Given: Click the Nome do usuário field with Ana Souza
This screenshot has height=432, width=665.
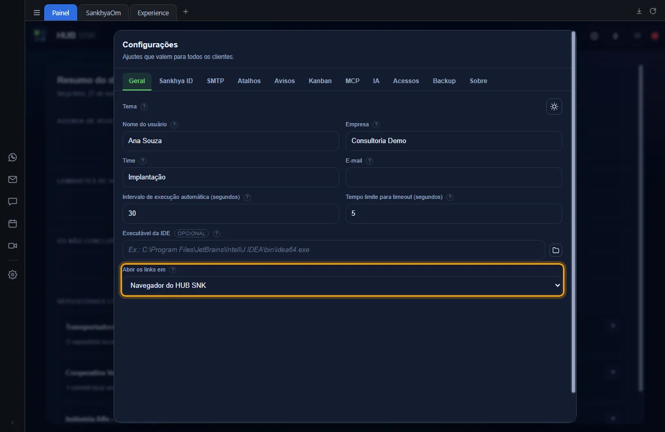Looking at the screenshot, I should (x=231, y=141).
